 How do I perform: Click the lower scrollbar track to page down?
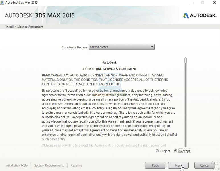[x=186, y=114]
